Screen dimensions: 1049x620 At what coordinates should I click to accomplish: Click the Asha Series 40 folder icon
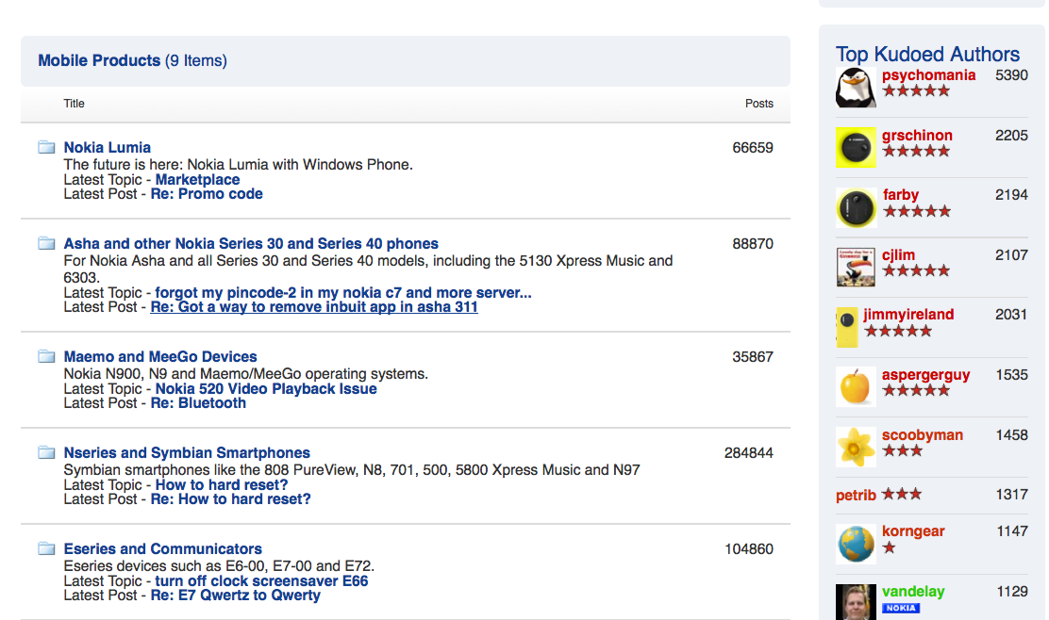click(46, 242)
